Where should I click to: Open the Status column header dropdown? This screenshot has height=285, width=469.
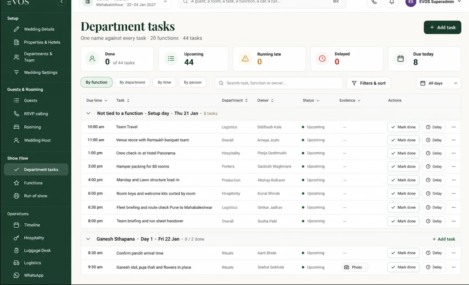311,100
